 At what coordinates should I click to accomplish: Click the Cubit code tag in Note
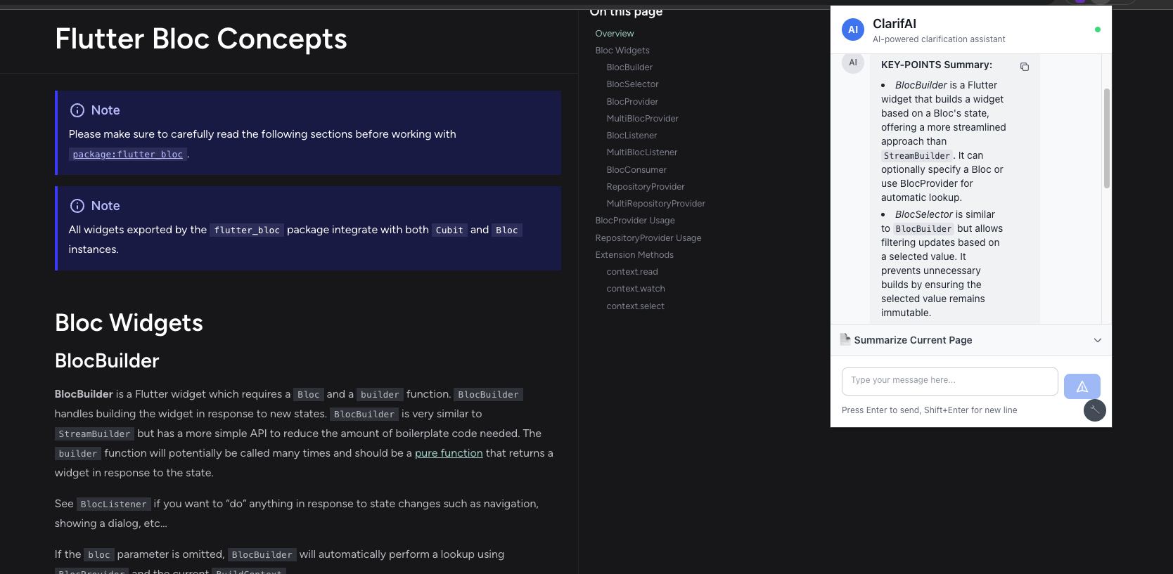(449, 230)
